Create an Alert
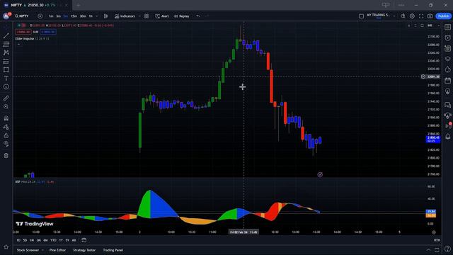Screen dimensions: 453x255 162,16
